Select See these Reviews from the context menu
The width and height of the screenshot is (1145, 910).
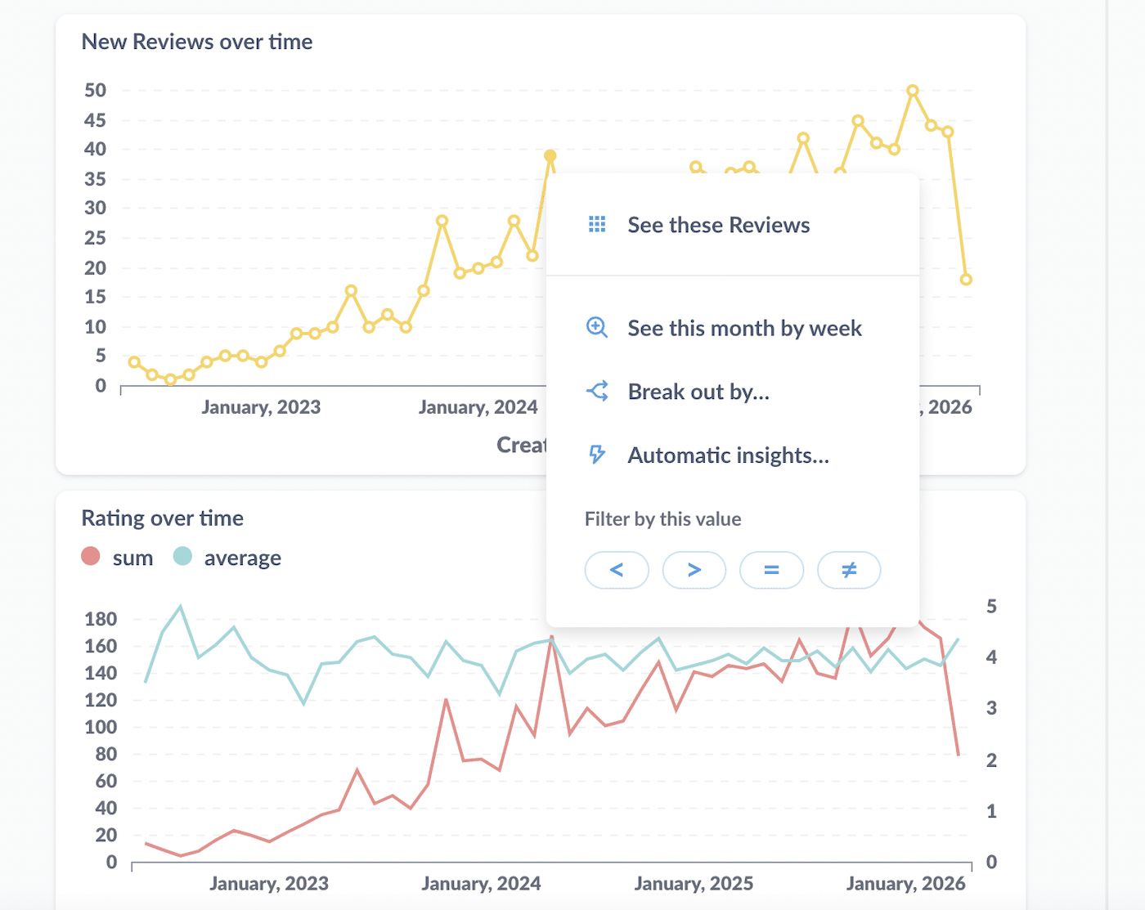718,224
